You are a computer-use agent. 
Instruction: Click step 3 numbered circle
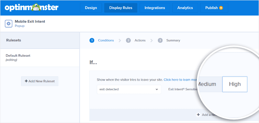point(160,40)
